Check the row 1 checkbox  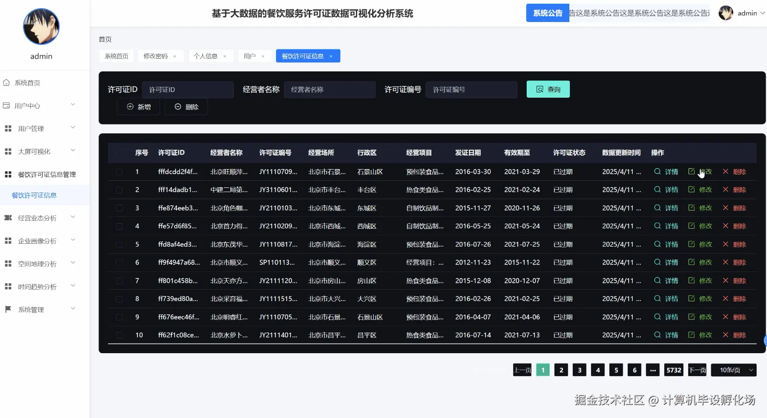click(119, 172)
